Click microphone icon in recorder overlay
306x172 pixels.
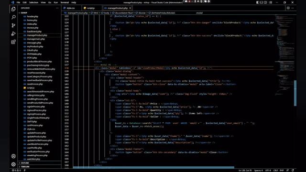tap(195, 1)
